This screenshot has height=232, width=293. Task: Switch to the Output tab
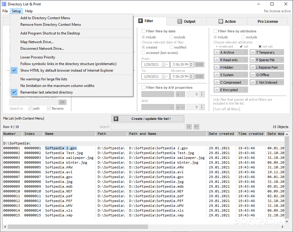(x=186, y=21)
